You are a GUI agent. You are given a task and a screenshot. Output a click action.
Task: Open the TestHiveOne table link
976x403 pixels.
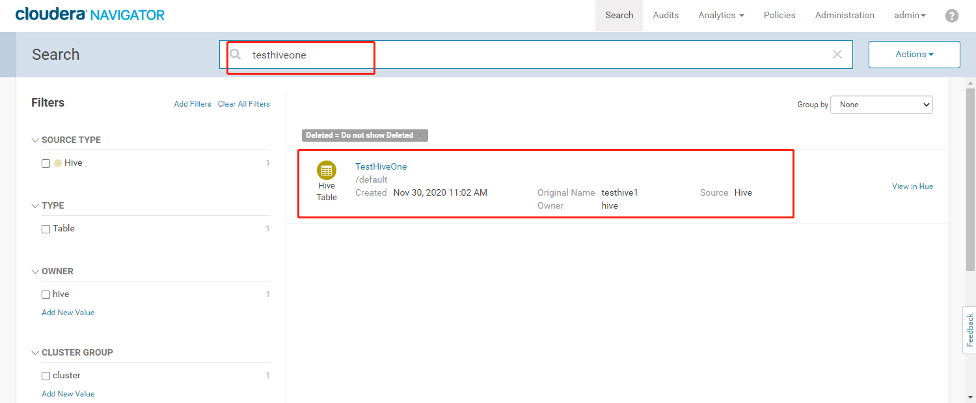point(381,167)
